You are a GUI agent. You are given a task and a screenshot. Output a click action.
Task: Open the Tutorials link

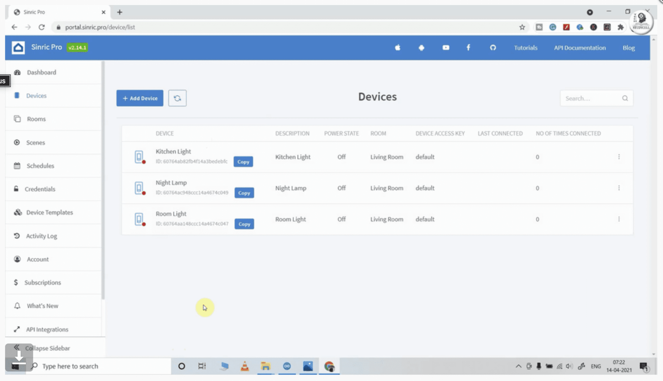(x=526, y=48)
